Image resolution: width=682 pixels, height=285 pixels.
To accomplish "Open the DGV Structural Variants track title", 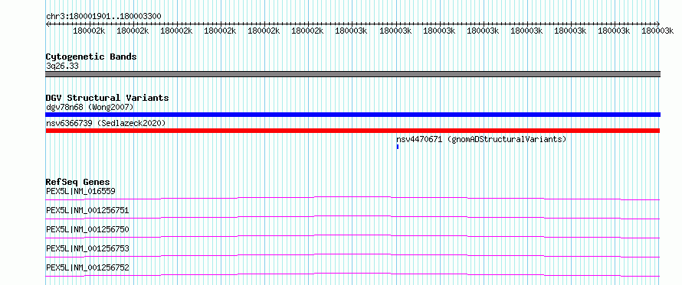I will point(107,98).
